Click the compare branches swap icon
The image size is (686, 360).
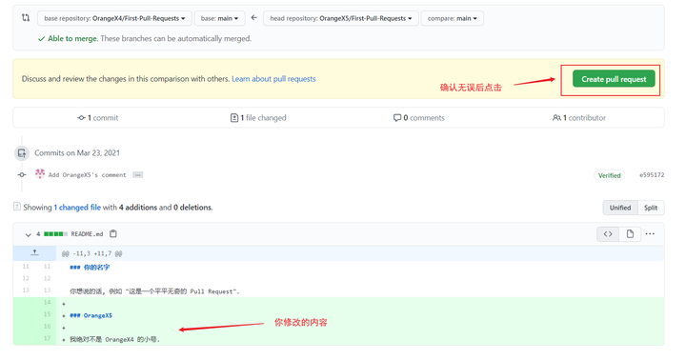click(26, 18)
